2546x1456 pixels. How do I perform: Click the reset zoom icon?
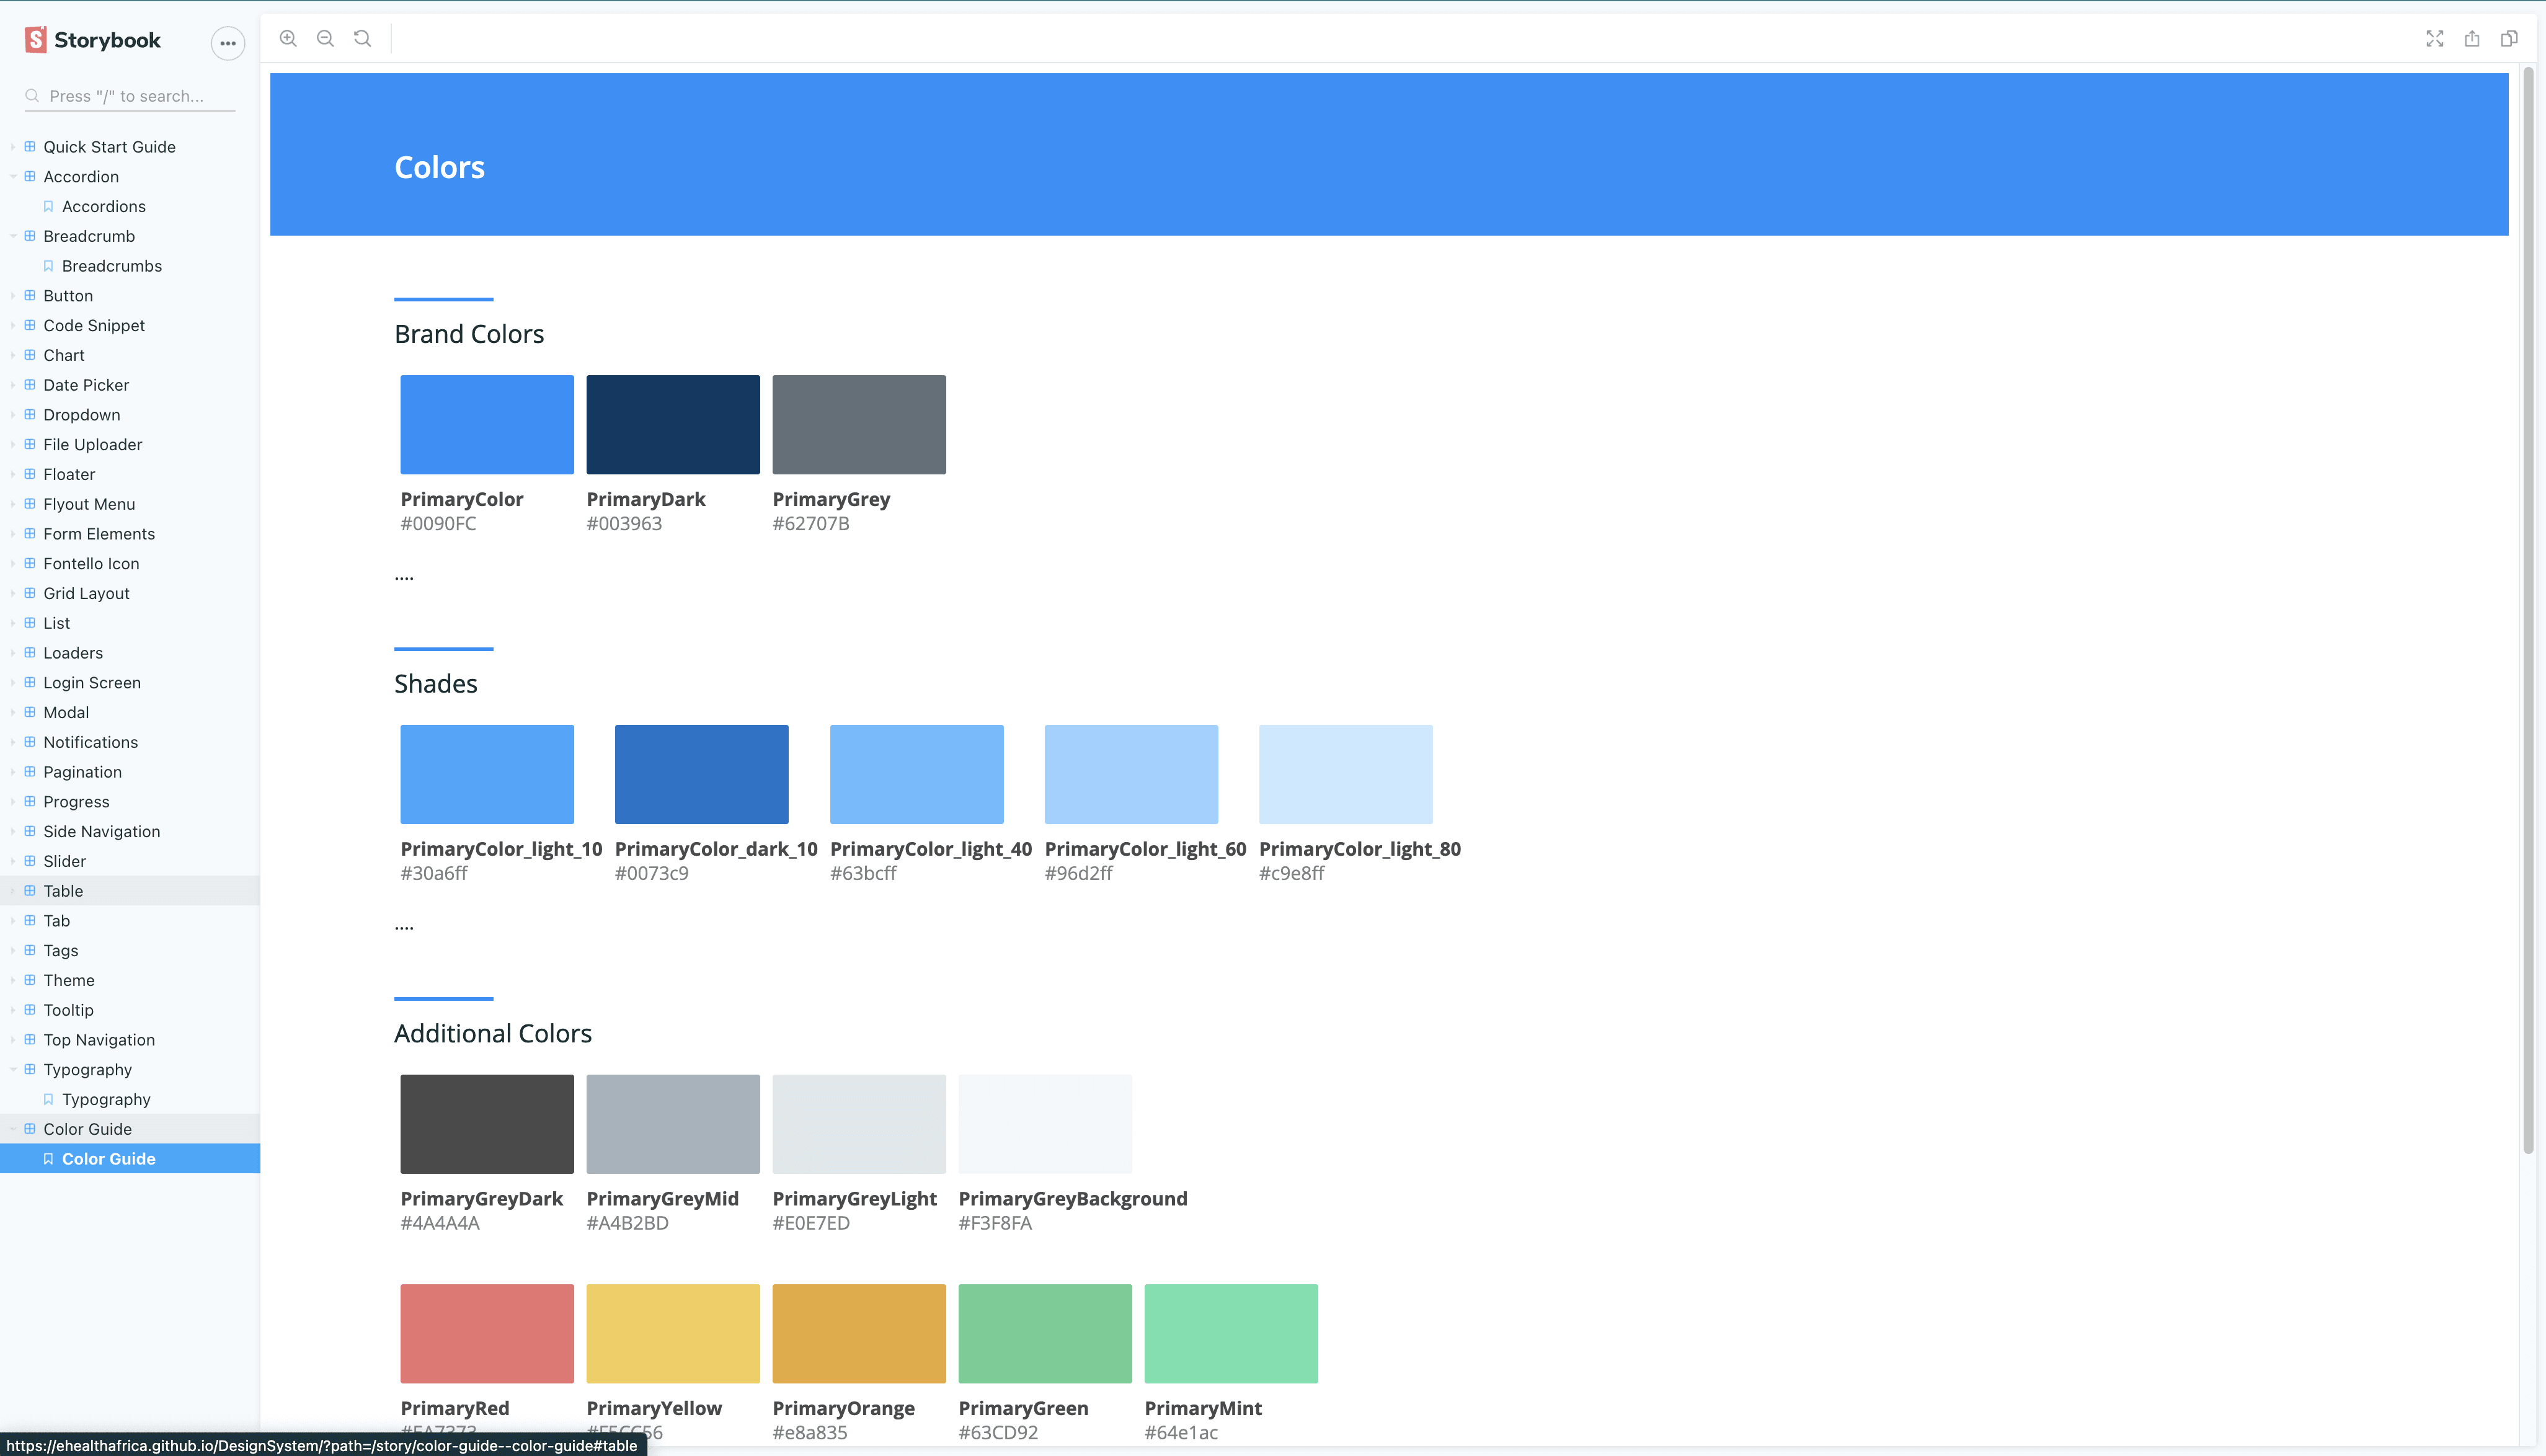click(x=363, y=38)
